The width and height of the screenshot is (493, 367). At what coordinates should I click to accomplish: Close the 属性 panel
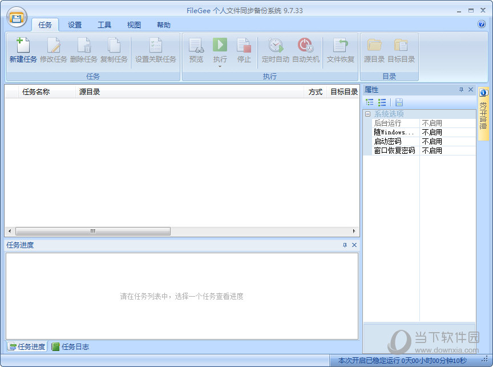click(471, 90)
